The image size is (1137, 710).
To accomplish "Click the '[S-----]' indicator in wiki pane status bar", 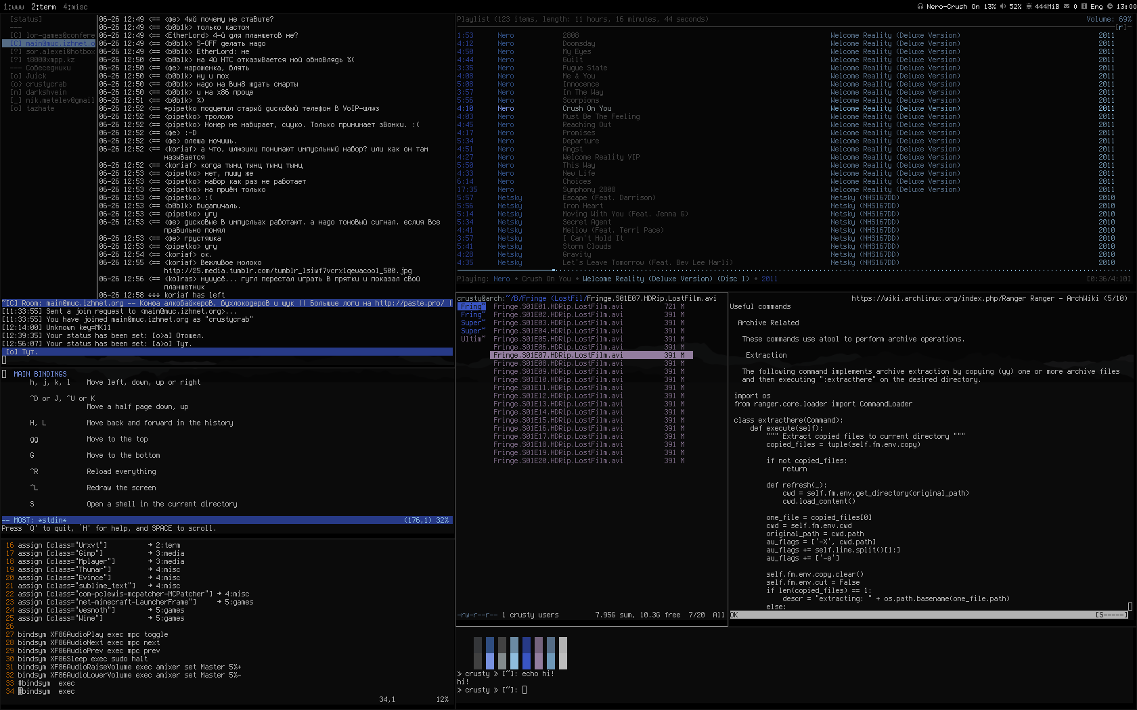I will tap(1112, 615).
